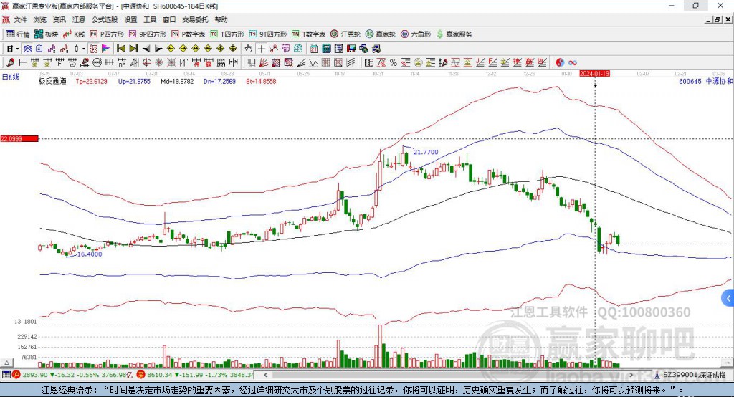The width and height of the screenshot is (734, 397).
Task: Click the save floppy disk icon
Action: click(x=351, y=49)
